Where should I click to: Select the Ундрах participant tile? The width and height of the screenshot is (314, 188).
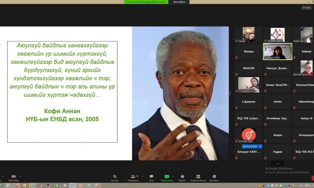click(x=278, y=152)
